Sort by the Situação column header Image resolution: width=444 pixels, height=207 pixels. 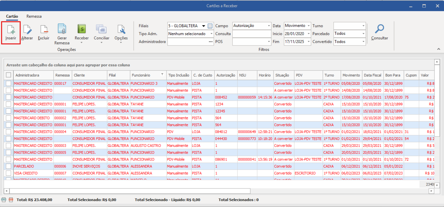(282, 75)
